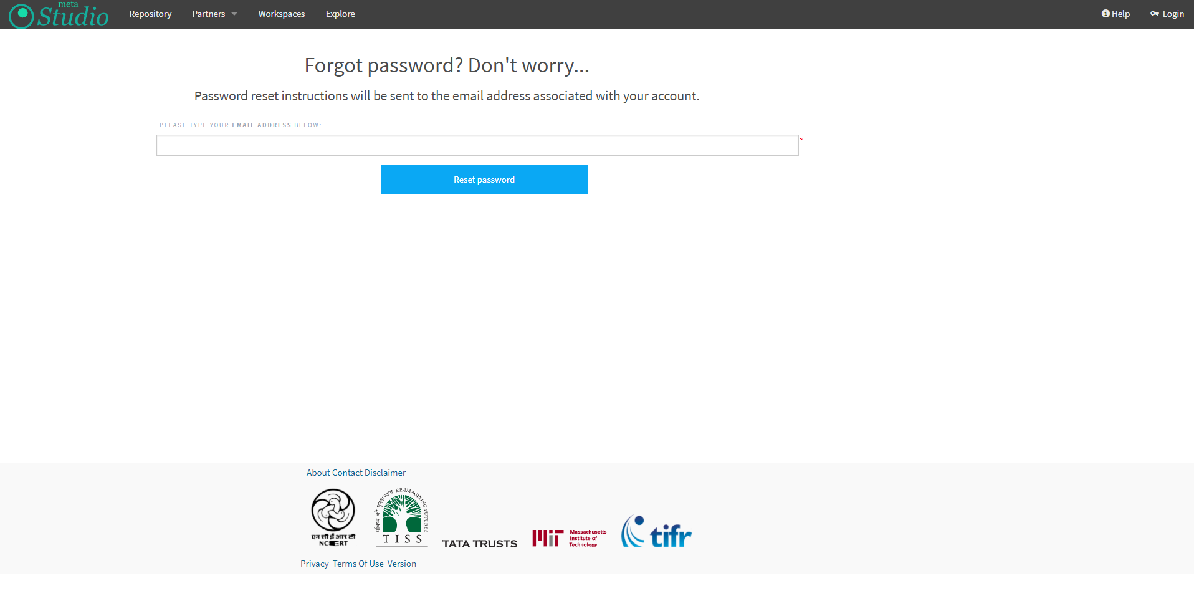Click the metaStudio logo
Image resolution: width=1194 pixels, height=601 pixels.
point(59,15)
